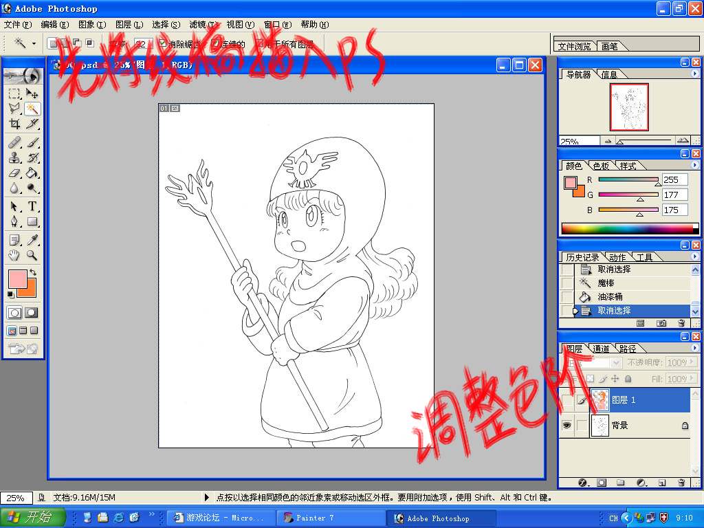Image resolution: width=704 pixels, height=528 pixels.
Task: Select the History Brush tool
Action: tap(32, 157)
